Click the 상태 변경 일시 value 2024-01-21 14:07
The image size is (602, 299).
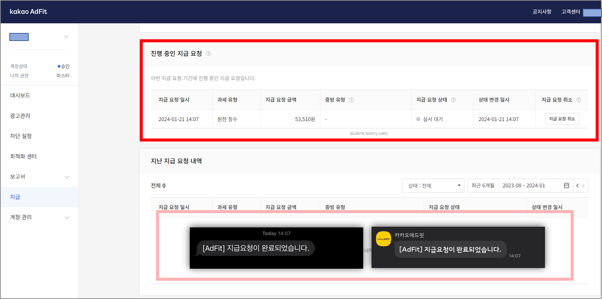coord(499,119)
